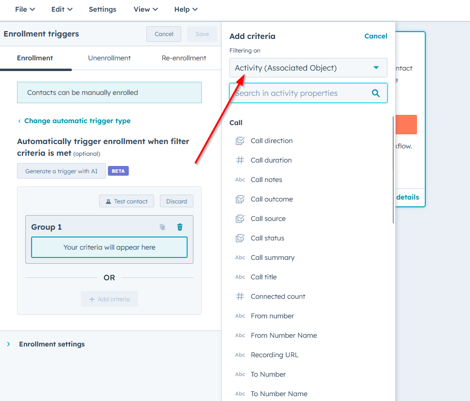Click the properties list scrollbar
Viewport: 470px width, 401px height.
click(392, 170)
